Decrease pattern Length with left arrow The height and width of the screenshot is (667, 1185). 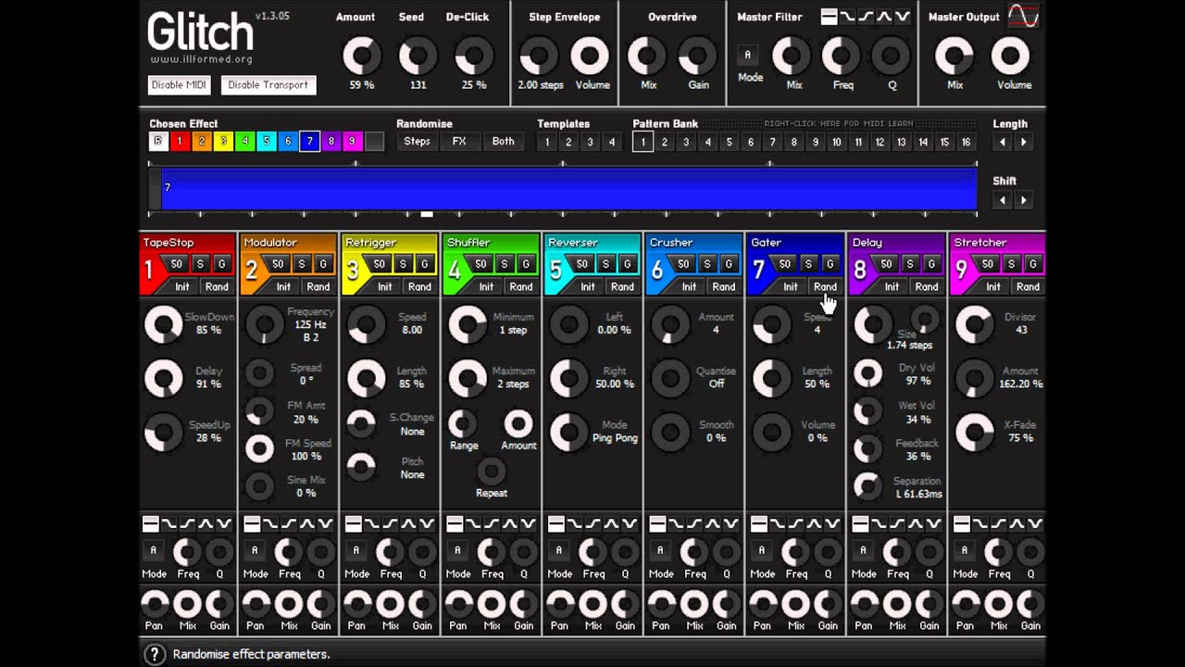pyautogui.click(x=1003, y=143)
